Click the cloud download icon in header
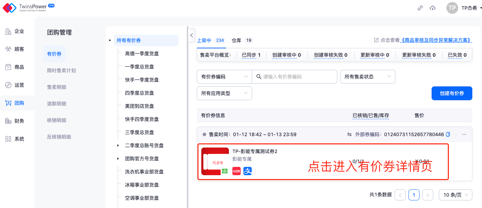Viewport: 482px width, 208px height. (x=433, y=8)
